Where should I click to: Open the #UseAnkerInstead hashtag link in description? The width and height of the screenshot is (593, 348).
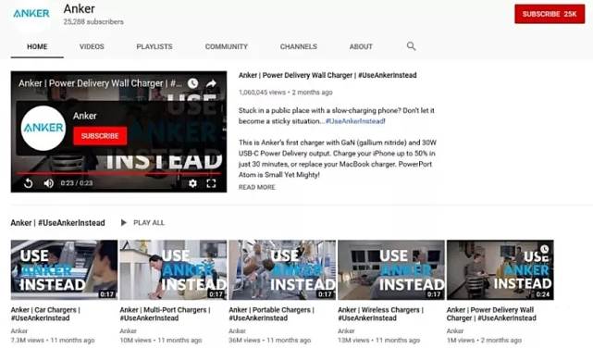[354, 121]
